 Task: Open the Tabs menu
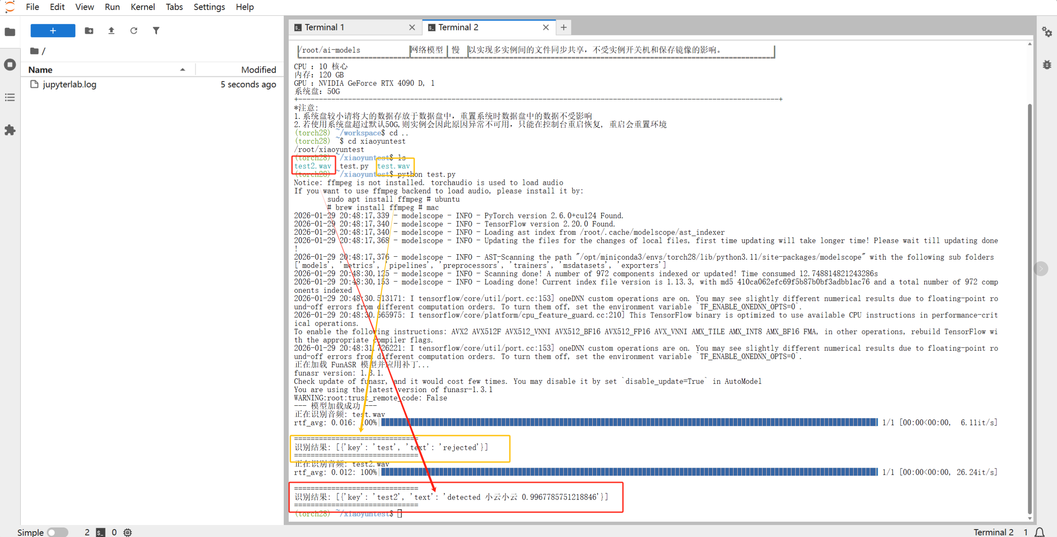174,7
